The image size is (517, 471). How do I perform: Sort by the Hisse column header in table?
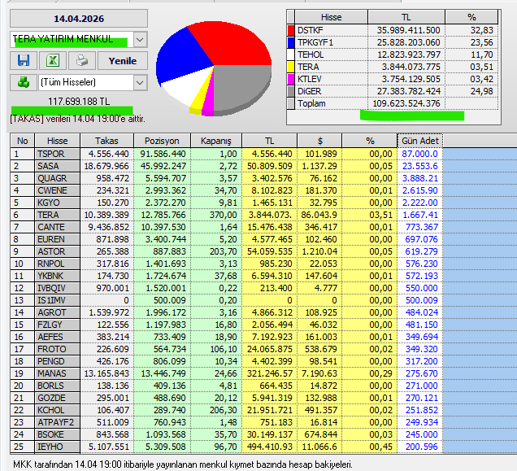(58, 141)
